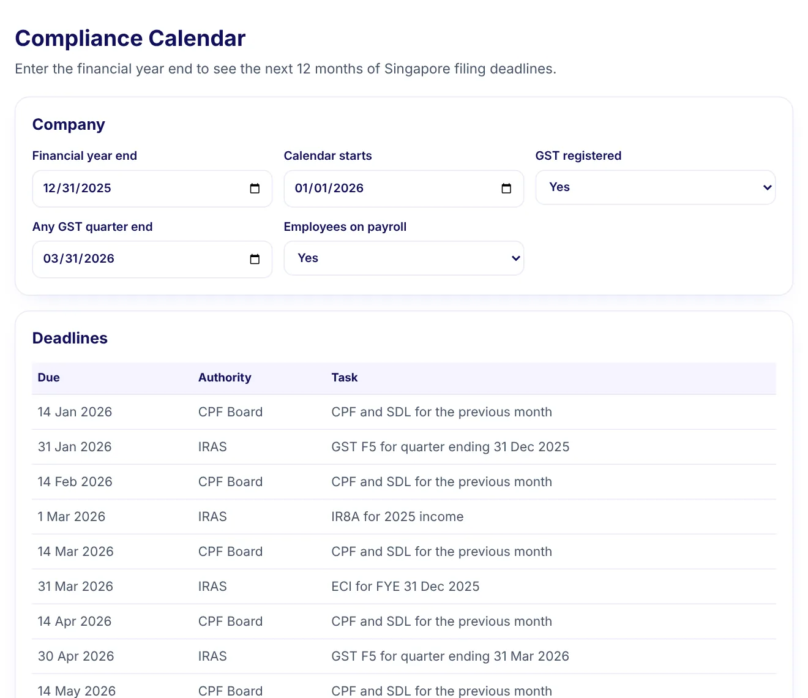Screen dimensions: 808x698
Task: Select the 14 Jan 2026 due date
Action: tap(75, 412)
